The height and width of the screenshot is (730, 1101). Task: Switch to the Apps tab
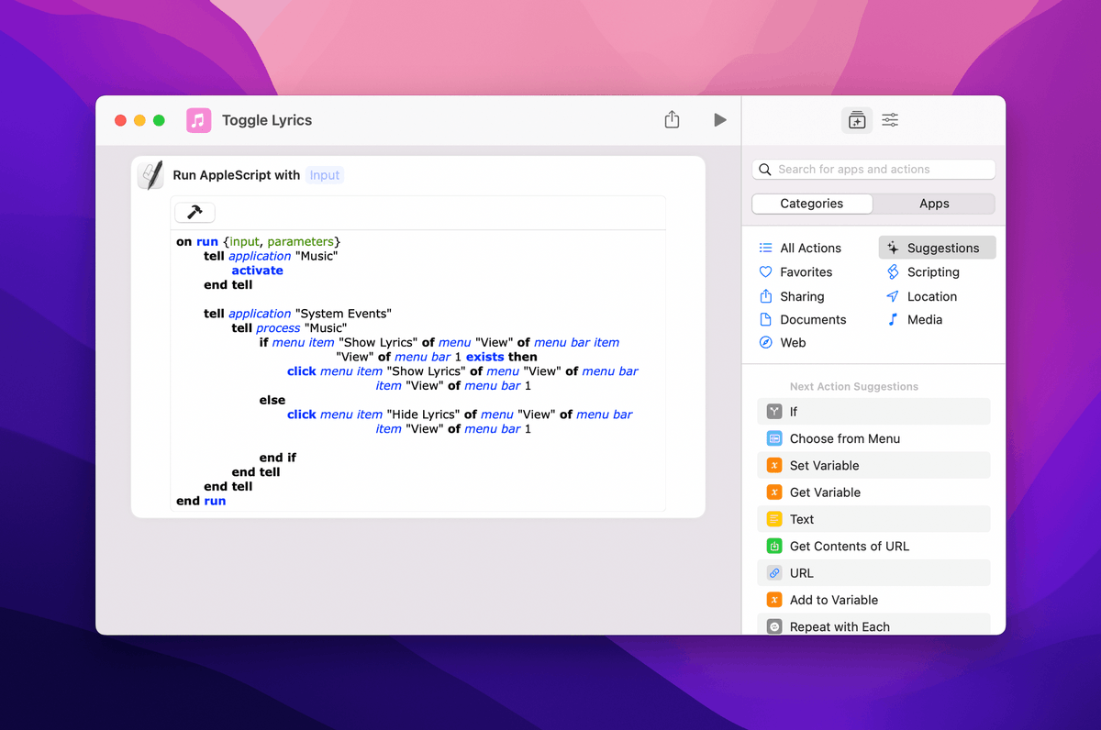click(934, 204)
